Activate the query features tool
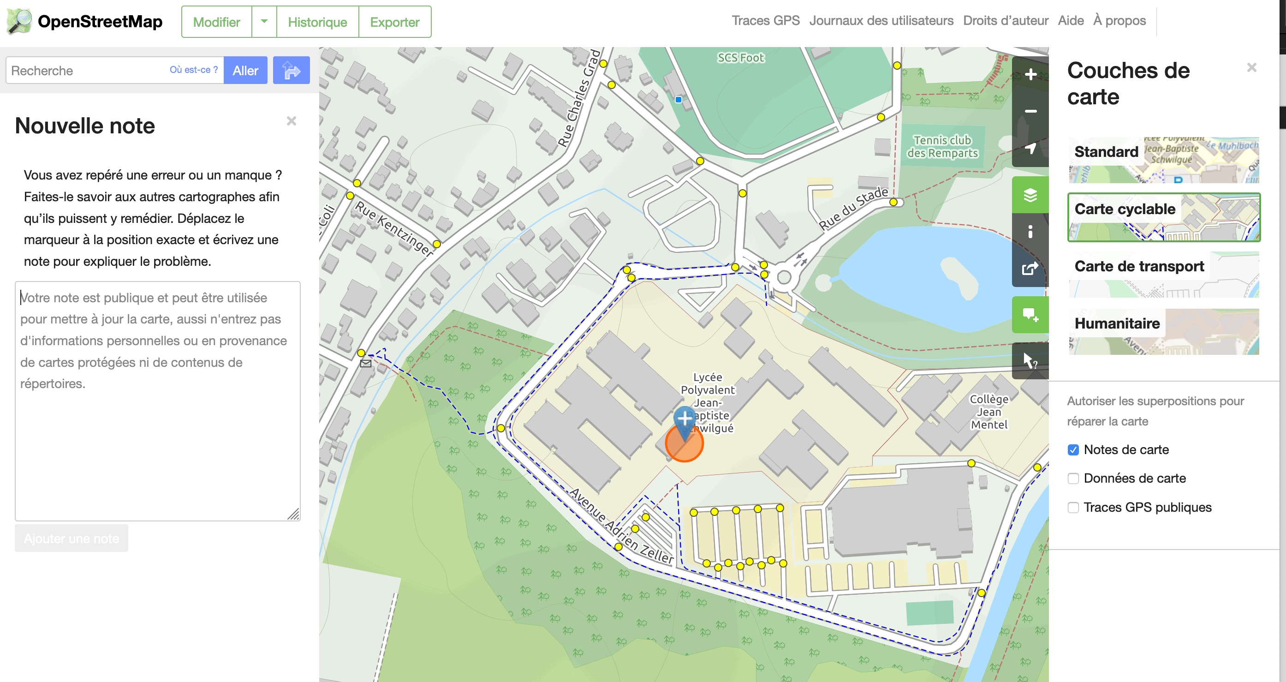 [1030, 360]
